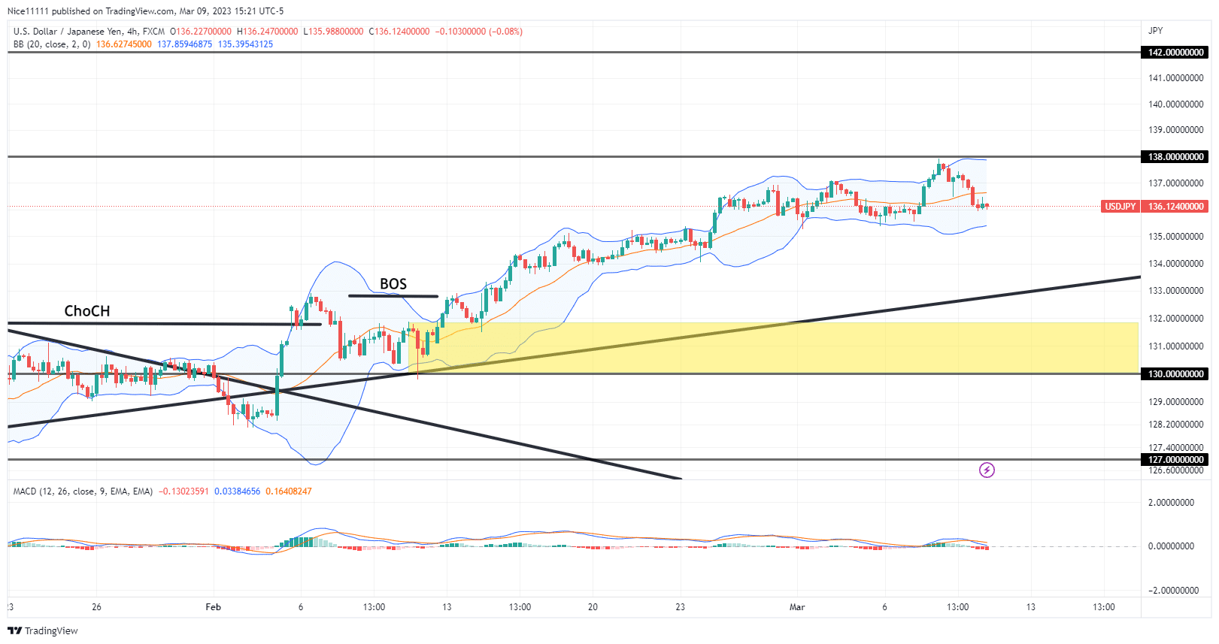Image resolution: width=1219 pixels, height=644 pixels.
Task: Click the 2.00000000 MACD axis label
Action: 1172,503
